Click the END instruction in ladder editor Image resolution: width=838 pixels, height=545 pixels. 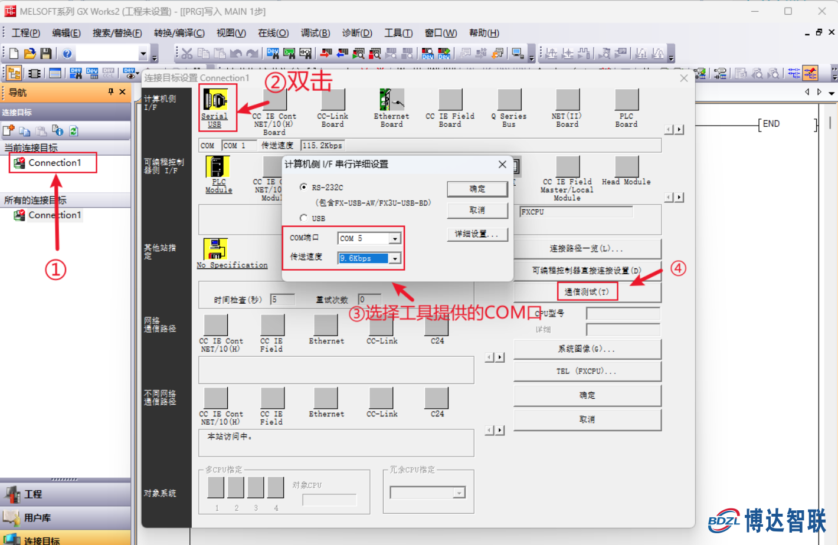pos(771,124)
